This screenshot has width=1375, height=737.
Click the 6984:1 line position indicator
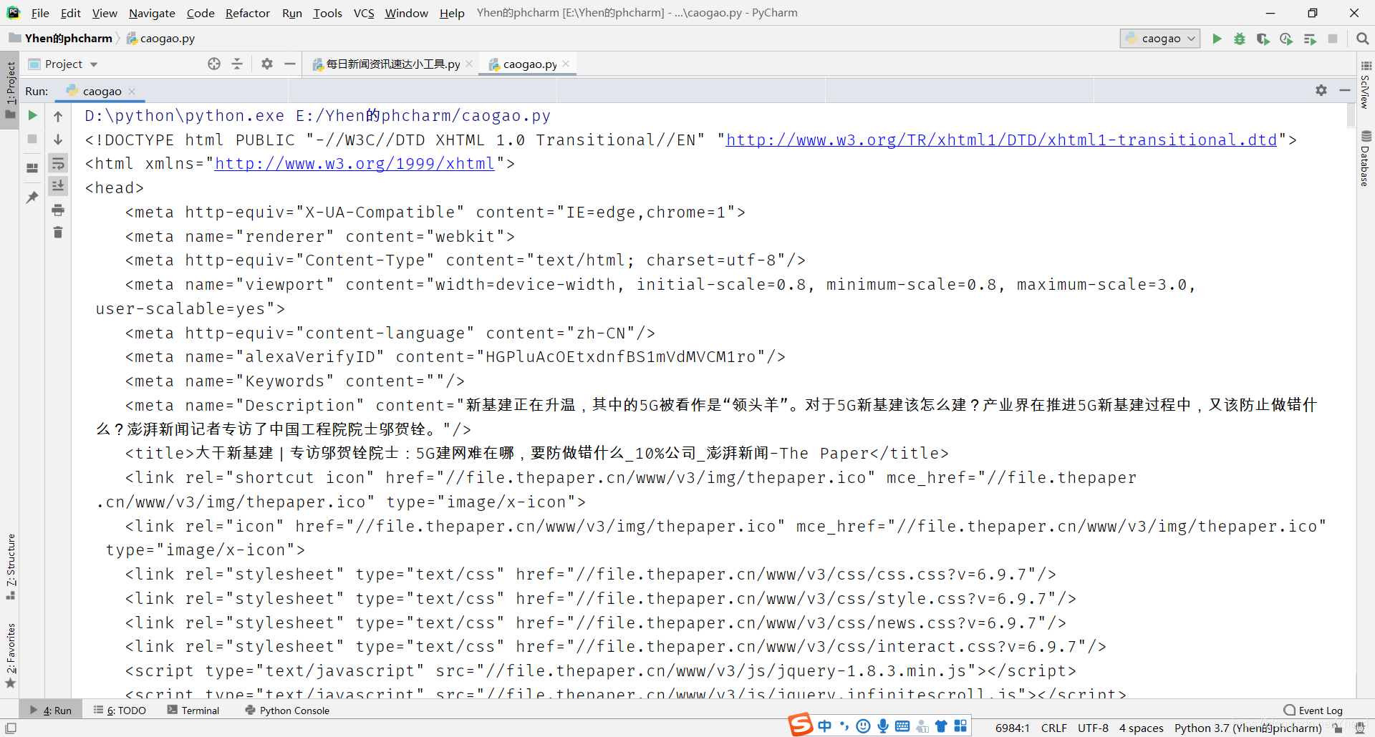click(1012, 728)
